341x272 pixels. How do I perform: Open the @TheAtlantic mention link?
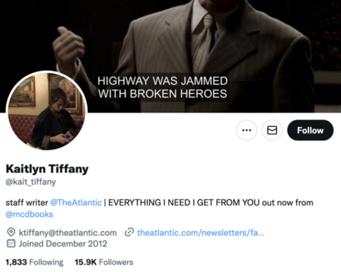pos(76,203)
